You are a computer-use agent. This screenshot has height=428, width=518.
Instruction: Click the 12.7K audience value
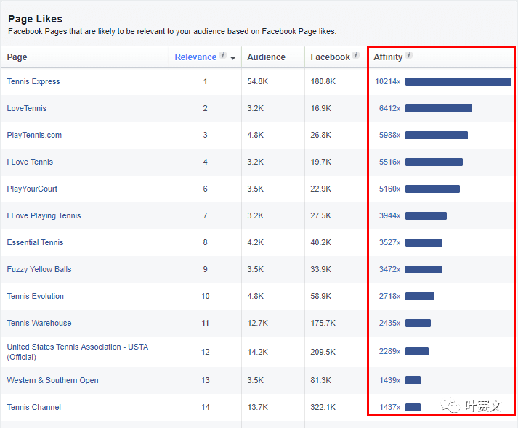258,323
